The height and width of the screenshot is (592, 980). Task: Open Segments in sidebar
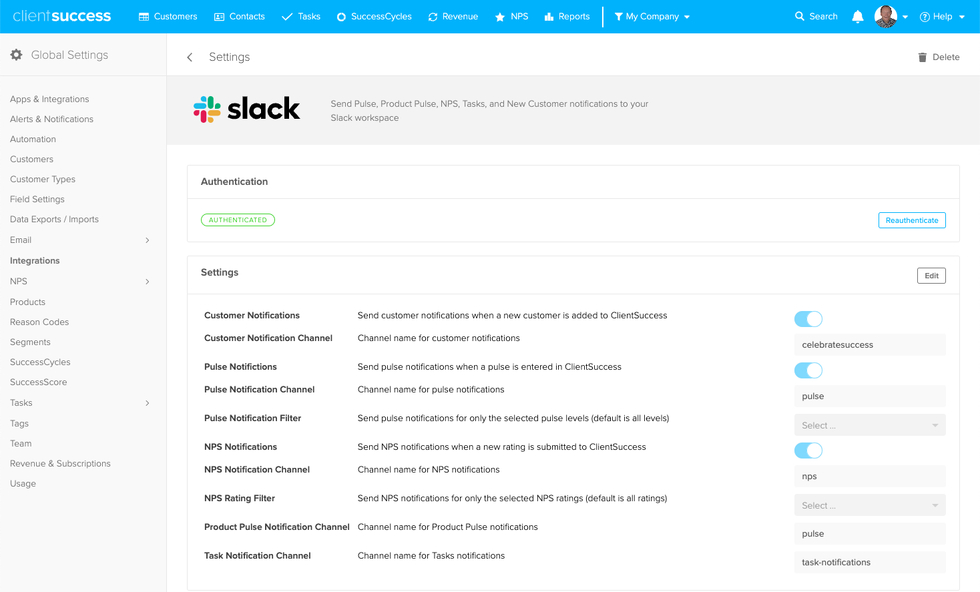tap(30, 342)
